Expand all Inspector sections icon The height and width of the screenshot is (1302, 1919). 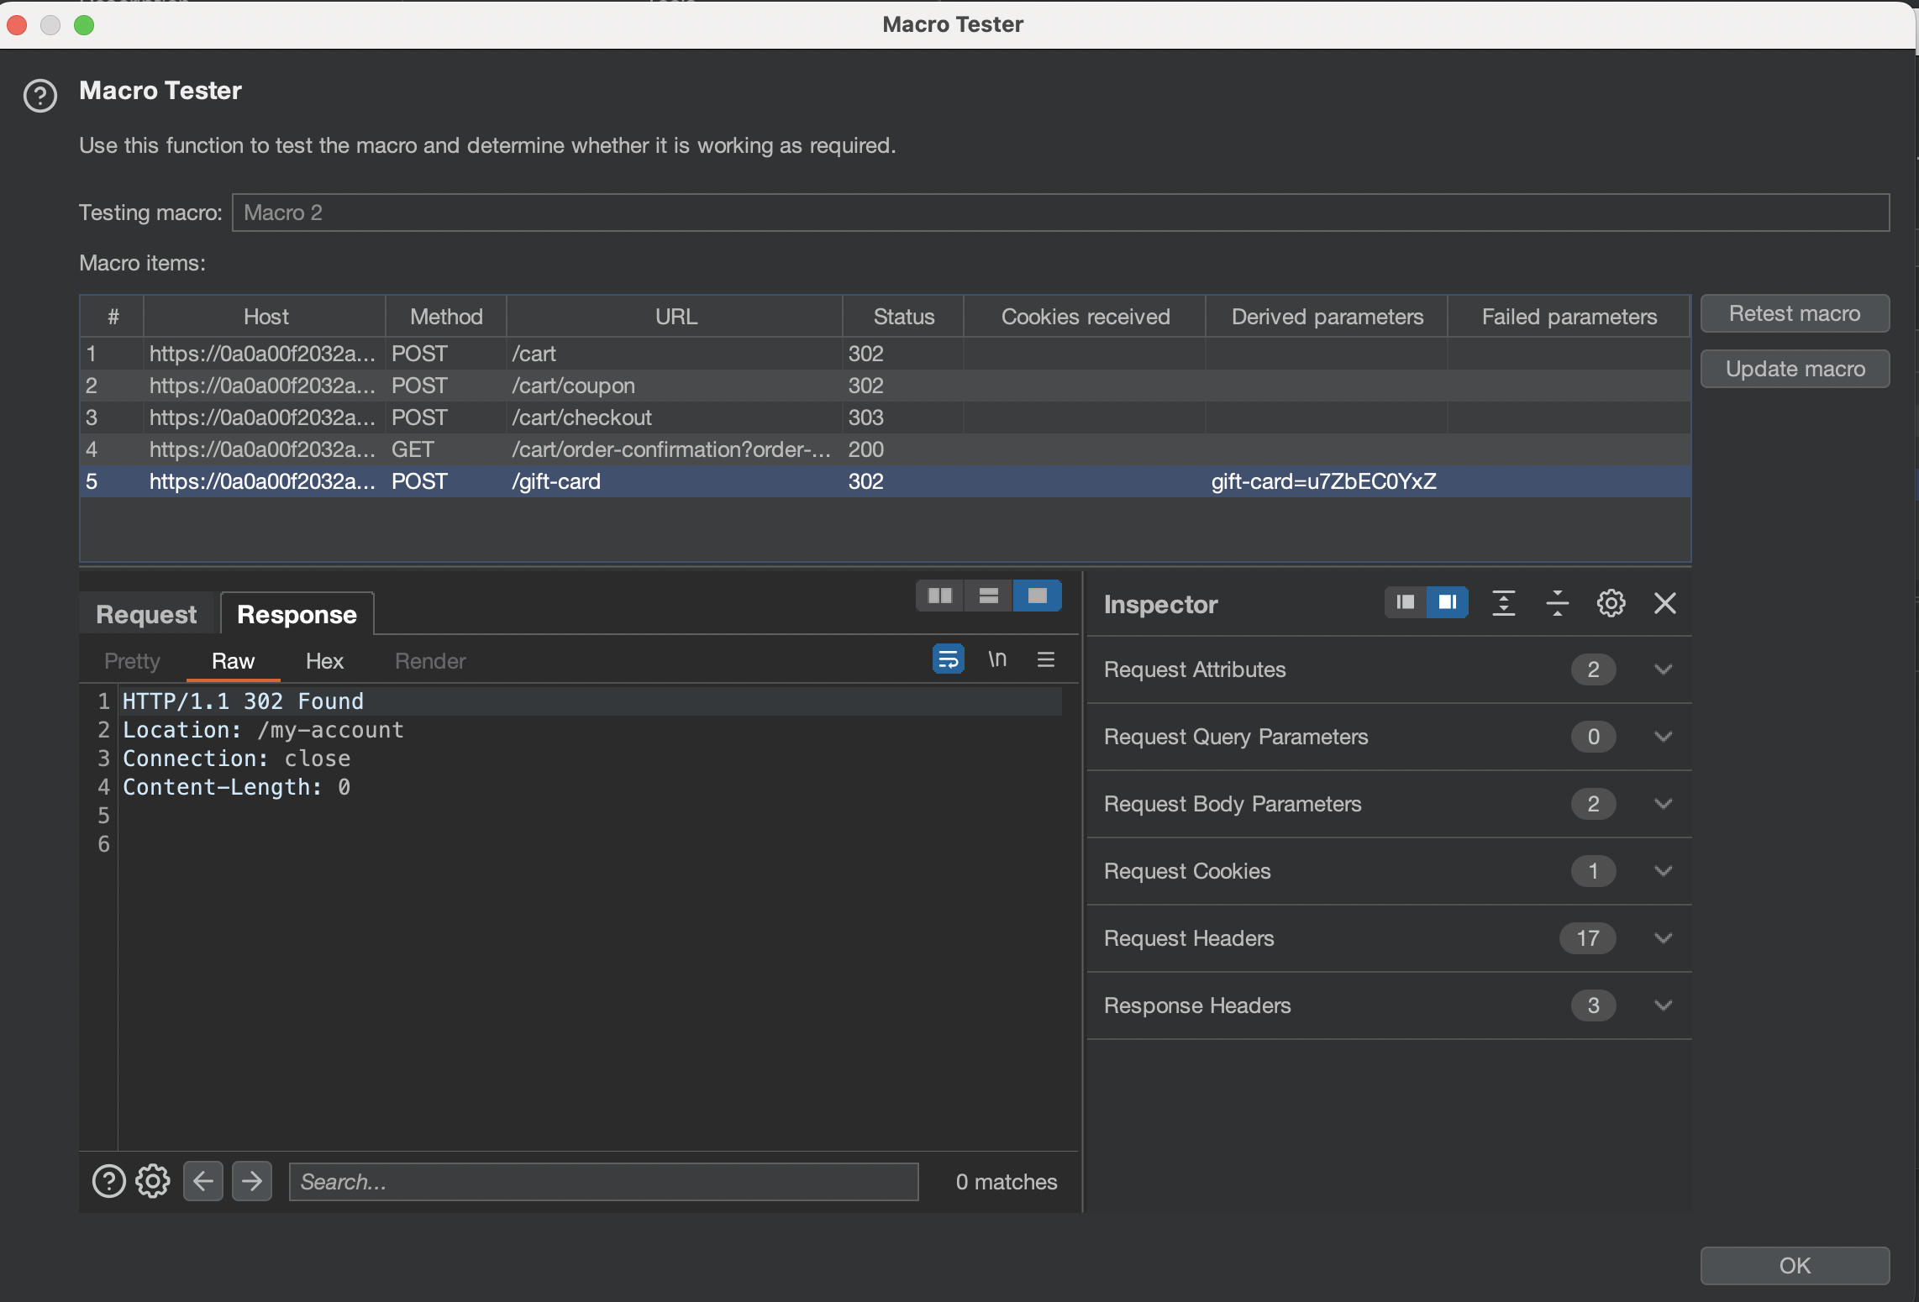tap(1503, 603)
